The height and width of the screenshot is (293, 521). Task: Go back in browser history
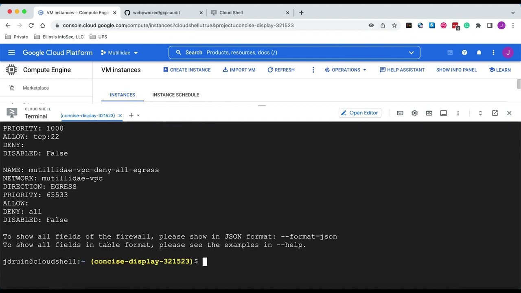[x=8, y=25]
